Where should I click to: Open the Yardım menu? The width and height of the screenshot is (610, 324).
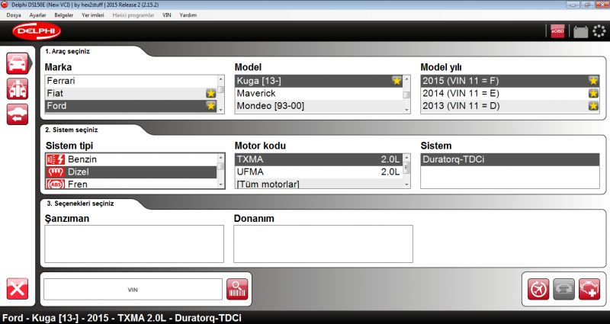click(188, 15)
